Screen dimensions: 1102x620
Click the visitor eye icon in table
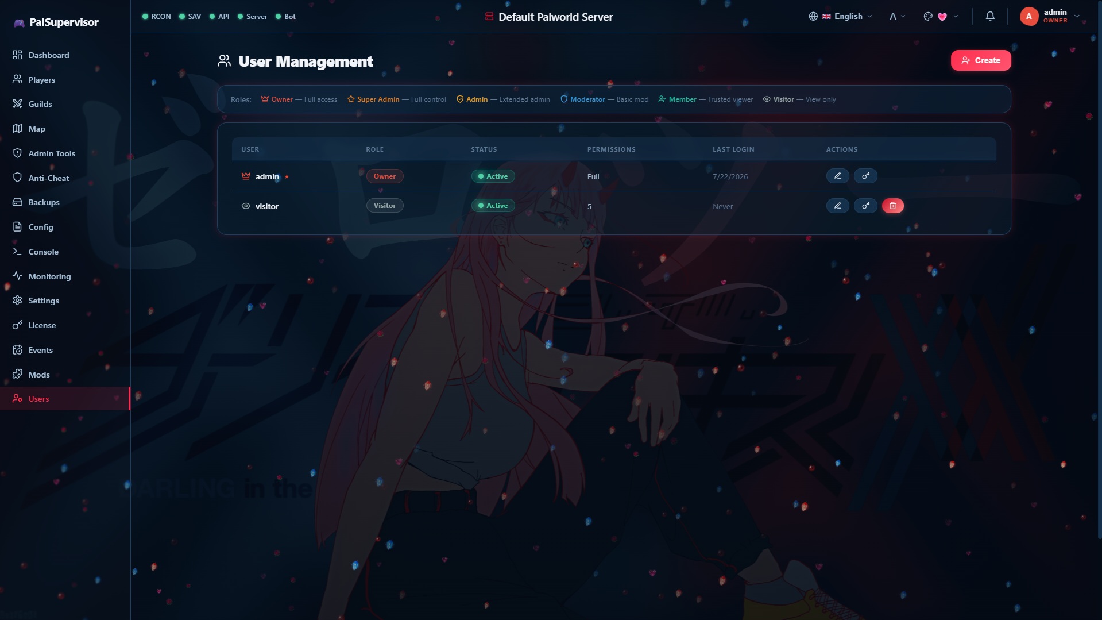(246, 206)
